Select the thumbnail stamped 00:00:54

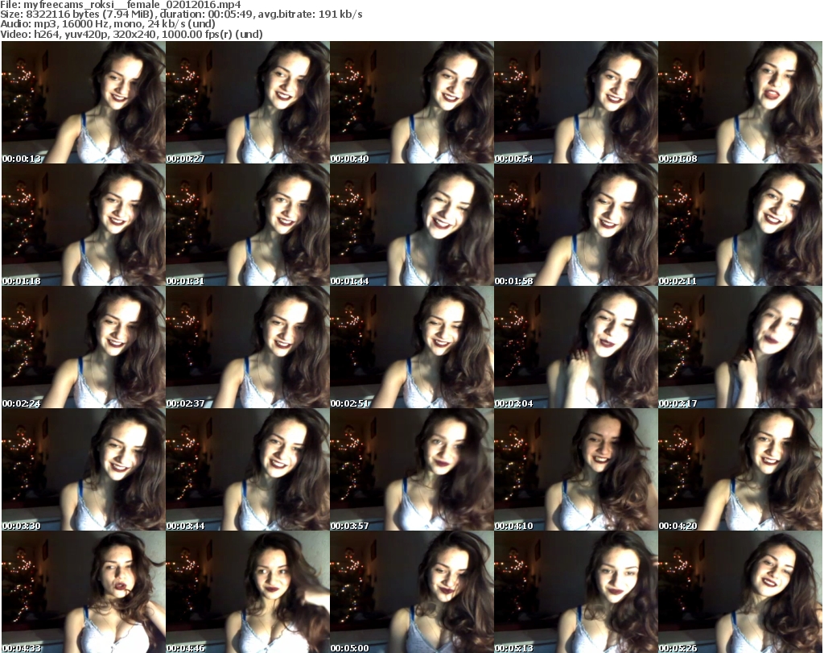tap(576, 102)
